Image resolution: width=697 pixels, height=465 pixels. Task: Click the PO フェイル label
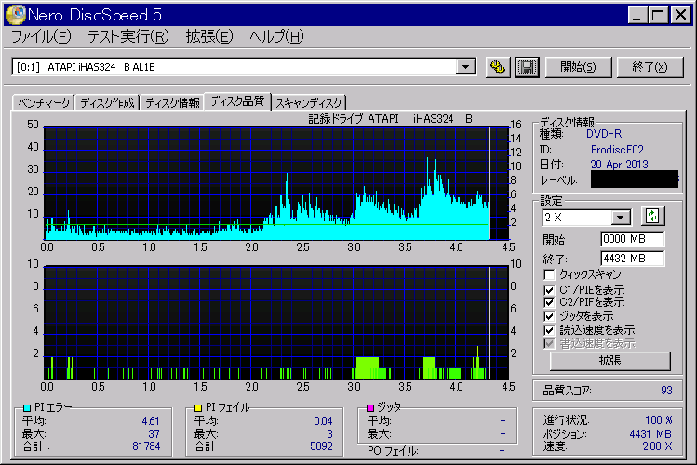coord(393,451)
